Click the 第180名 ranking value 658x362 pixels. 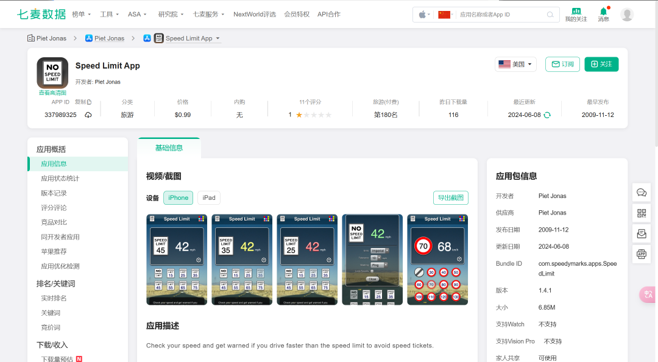[x=386, y=115]
